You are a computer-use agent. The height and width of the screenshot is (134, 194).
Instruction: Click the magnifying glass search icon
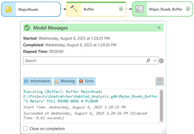pos(148,61)
